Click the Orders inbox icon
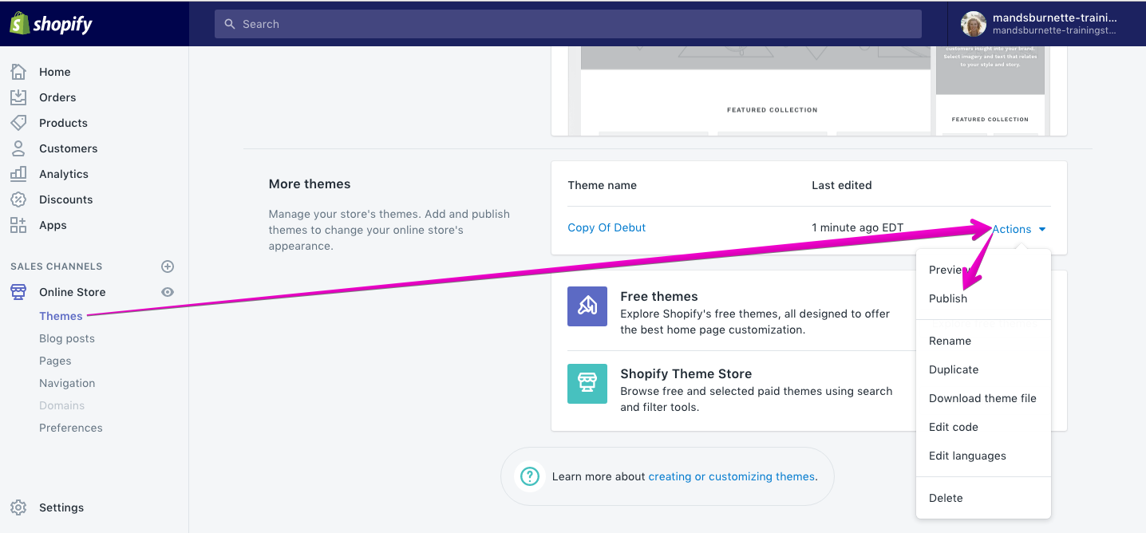1146x533 pixels. click(x=18, y=97)
